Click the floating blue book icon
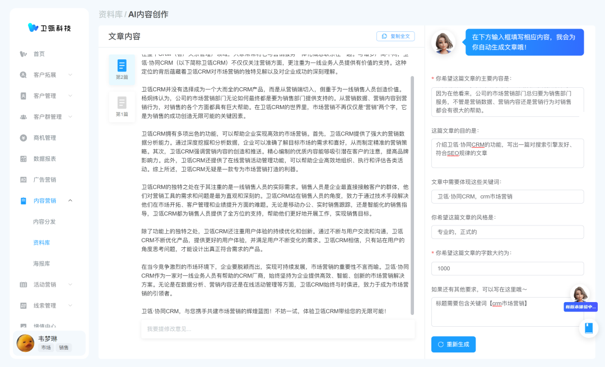The height and width of the screenshot is (367, 605). click(588, 328)
